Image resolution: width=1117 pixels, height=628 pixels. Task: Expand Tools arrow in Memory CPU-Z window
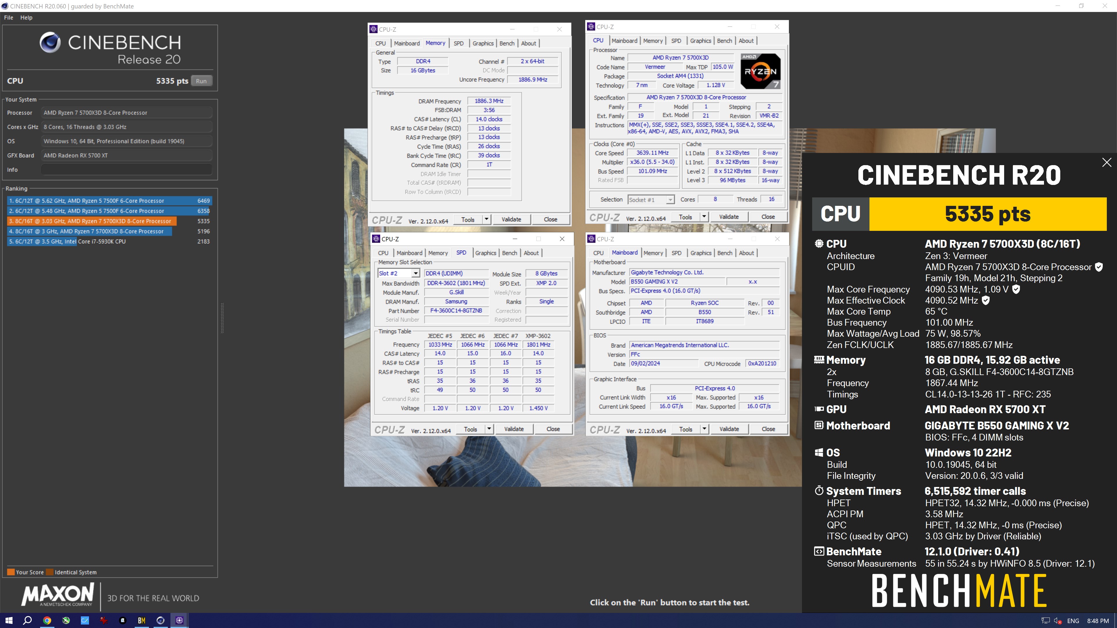pyautogui.click(x=487, y=219)
